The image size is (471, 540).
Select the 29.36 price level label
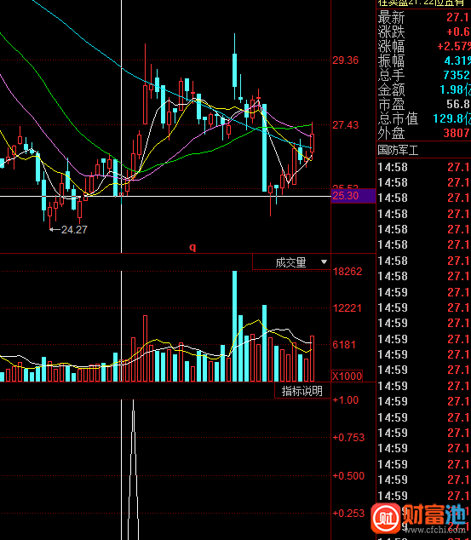point(345,60)
